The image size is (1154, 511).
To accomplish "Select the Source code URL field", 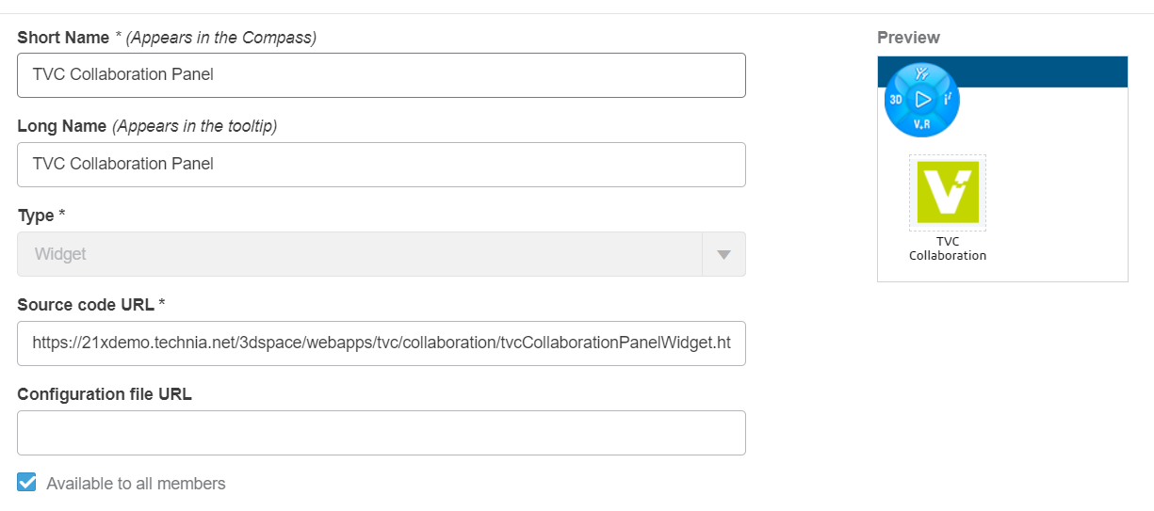I will pyautogui.click(x=382, y=343).
